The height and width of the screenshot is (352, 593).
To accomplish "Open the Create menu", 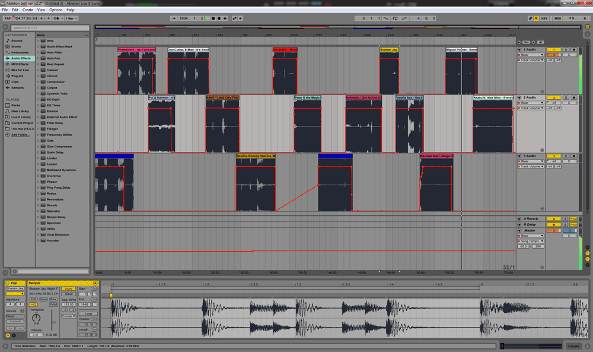I will click(28, 10).
